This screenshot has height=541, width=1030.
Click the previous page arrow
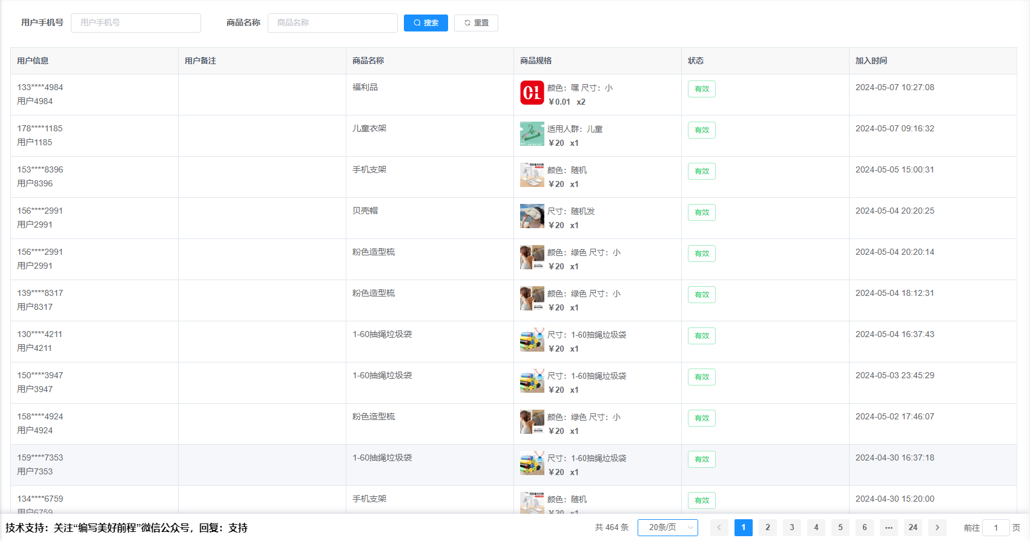[719, 528]
